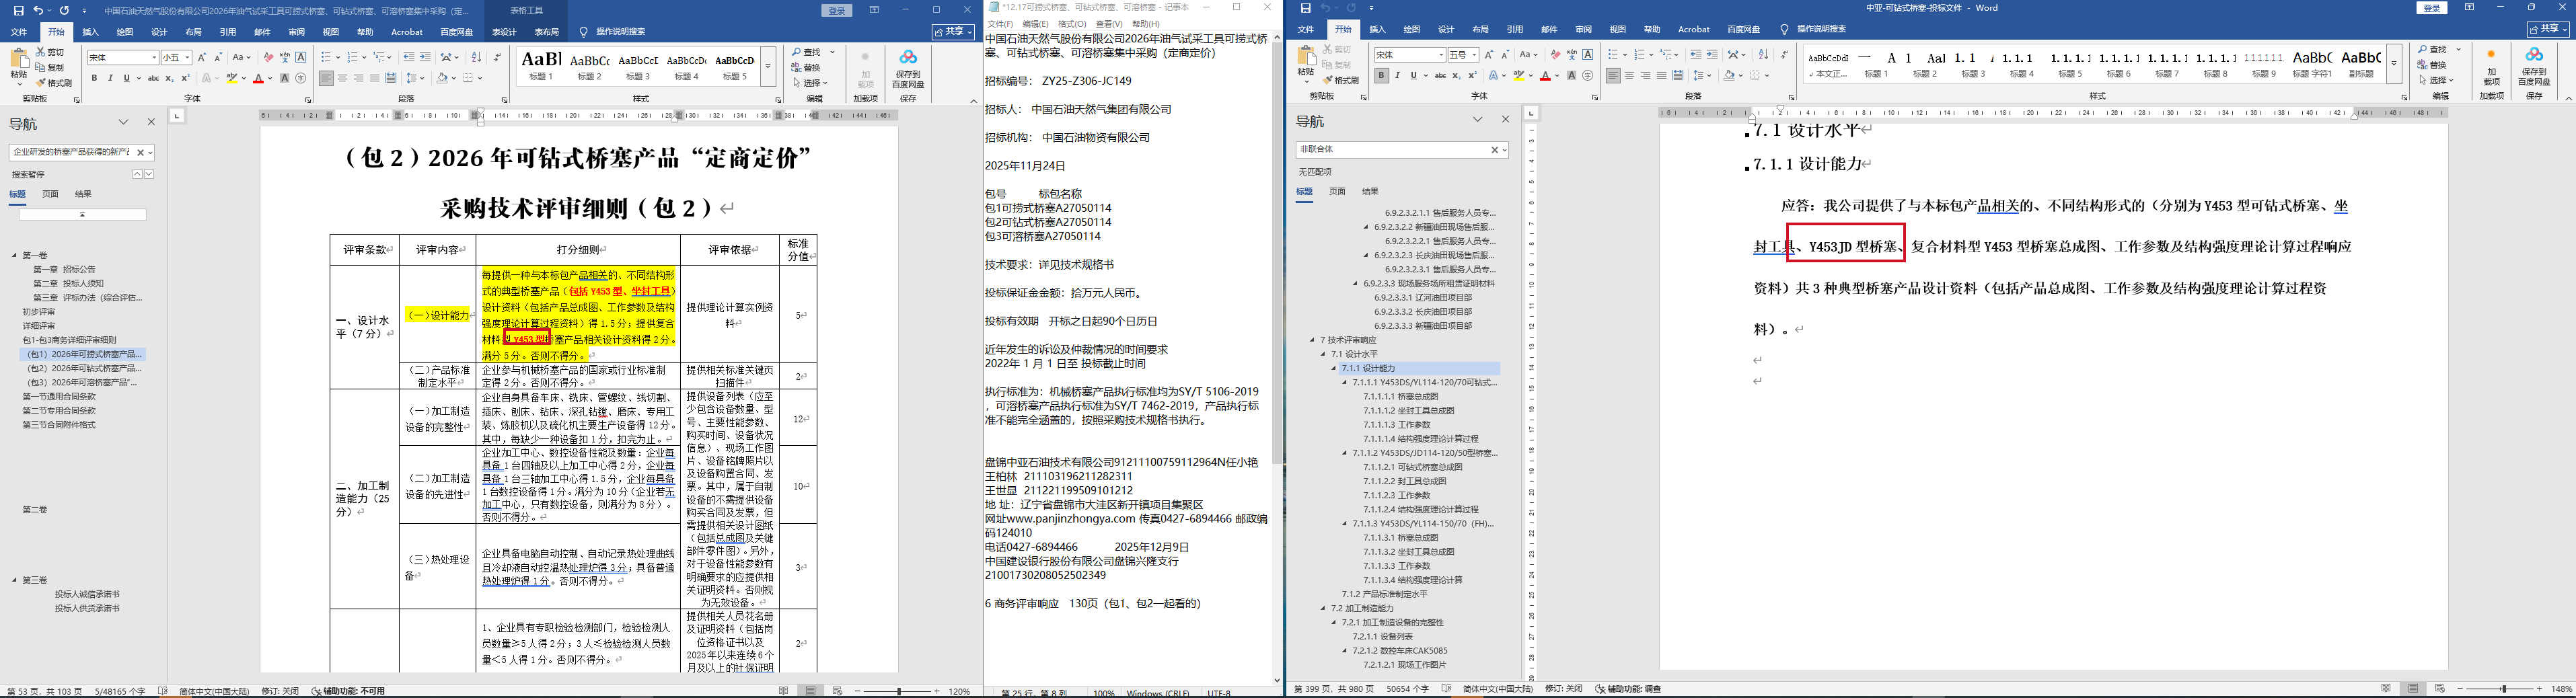The width and height of the screenshot is (2576, 698).
Task: Click 保存到百度网盘 in the 集中采购 Word window
Action: click(x=908, y=69)
